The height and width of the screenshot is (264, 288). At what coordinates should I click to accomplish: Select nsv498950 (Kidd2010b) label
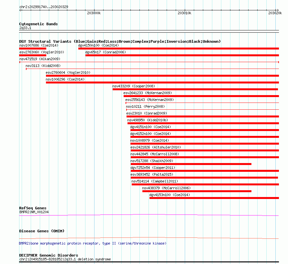click(148, 120)
